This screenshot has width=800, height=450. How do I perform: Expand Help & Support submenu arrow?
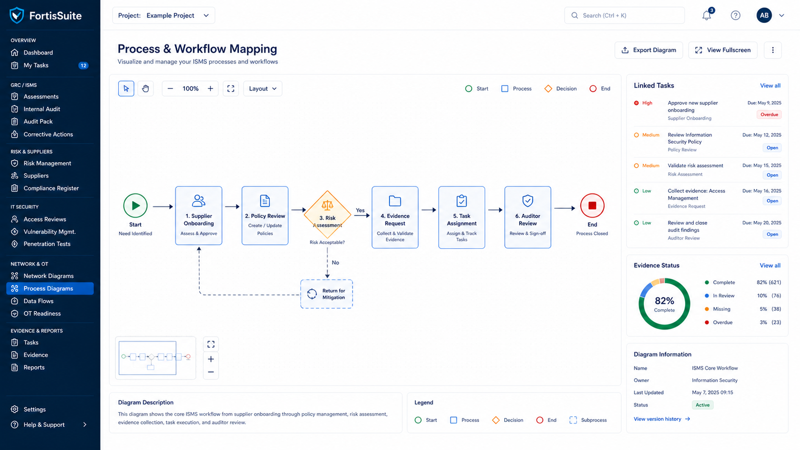[85, 425]
